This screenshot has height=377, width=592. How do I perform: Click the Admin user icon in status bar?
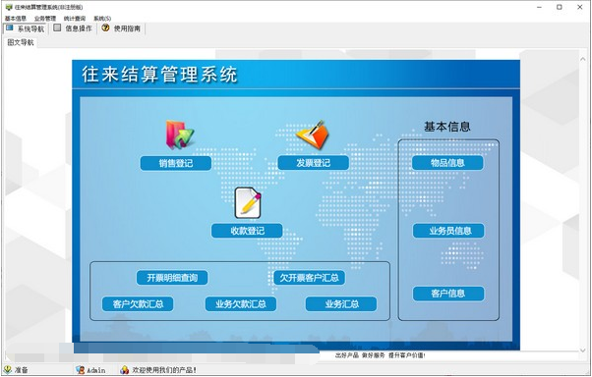pyautogui.click(x=80, y=370)
